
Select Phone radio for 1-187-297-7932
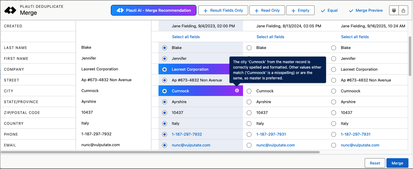[165, 134]
